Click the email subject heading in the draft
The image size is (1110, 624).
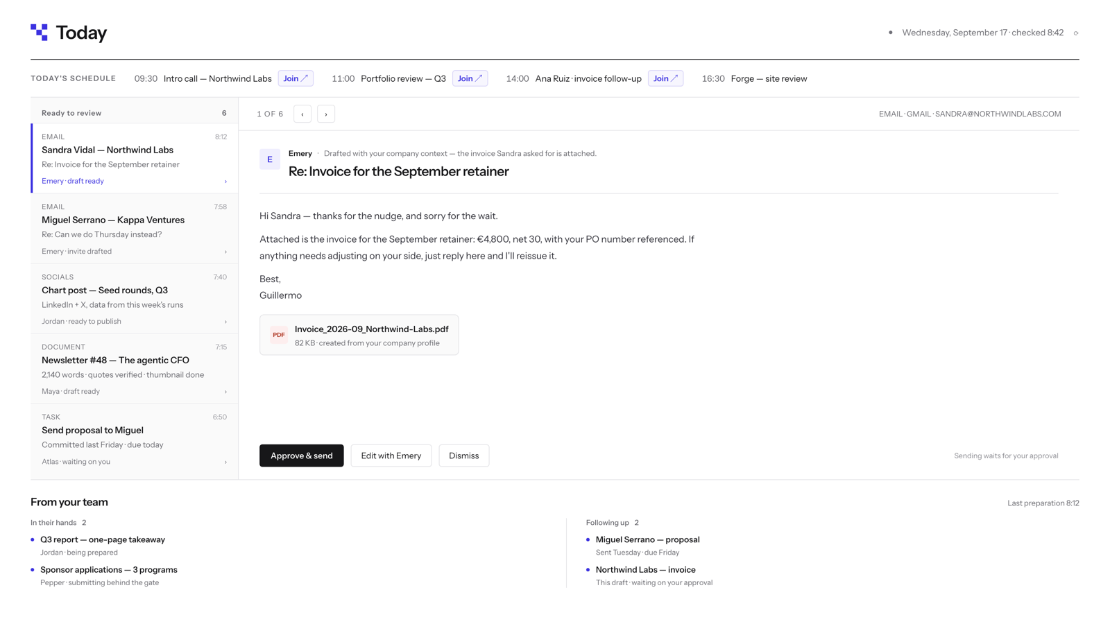click(x=399, y=171)
